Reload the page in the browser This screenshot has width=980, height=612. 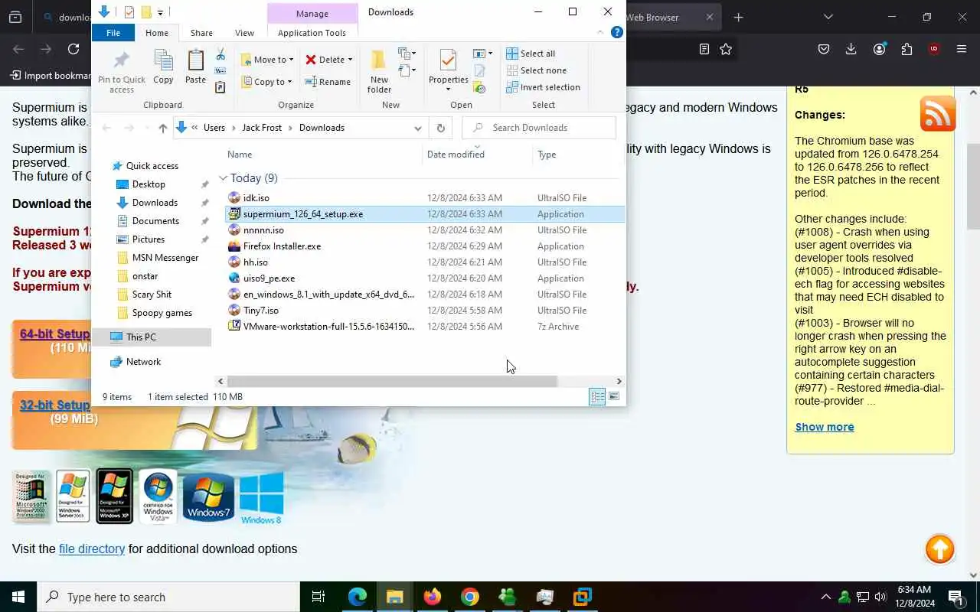click(73, 49)
